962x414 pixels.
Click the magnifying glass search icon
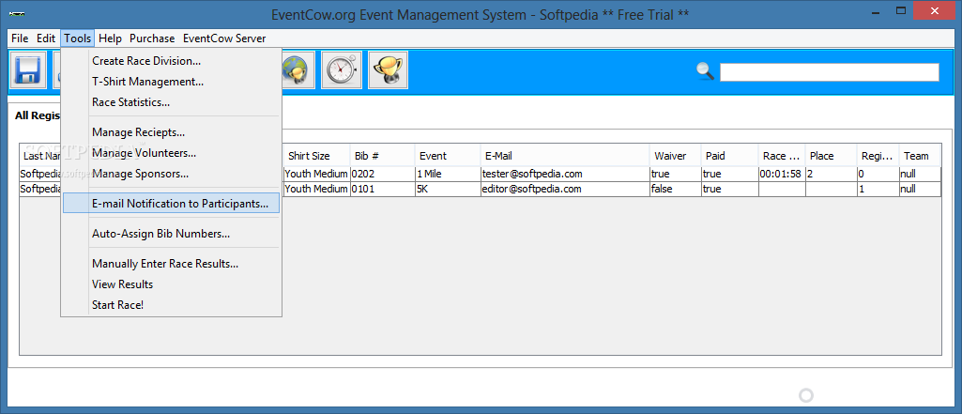click(706, 71)
